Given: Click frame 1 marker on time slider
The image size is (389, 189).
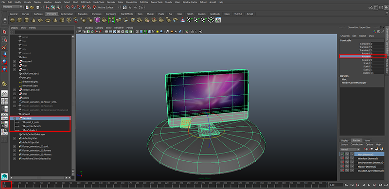Looking at the screenshot, I should pyautogui.click(x=4, y=185).
